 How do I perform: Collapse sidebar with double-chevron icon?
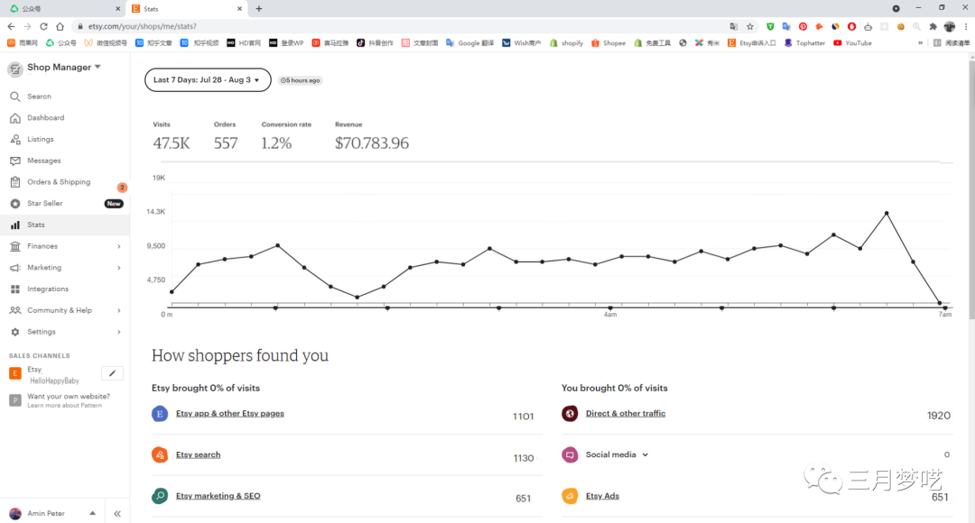(117, 513)
